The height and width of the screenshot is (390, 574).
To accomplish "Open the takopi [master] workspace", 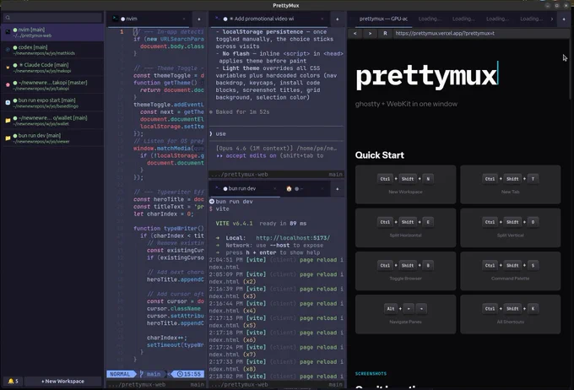I will point(52,85).
